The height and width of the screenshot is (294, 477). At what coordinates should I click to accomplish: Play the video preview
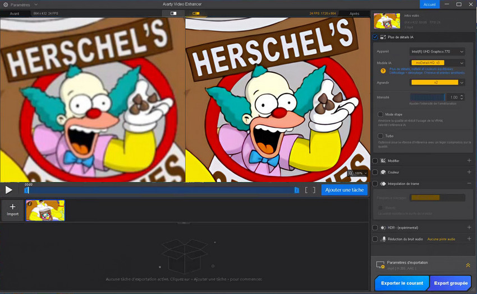coord(8,190)
